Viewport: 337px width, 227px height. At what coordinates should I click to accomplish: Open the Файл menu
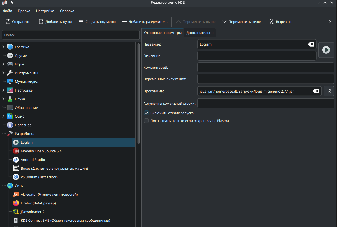click(x=8, y=11)
